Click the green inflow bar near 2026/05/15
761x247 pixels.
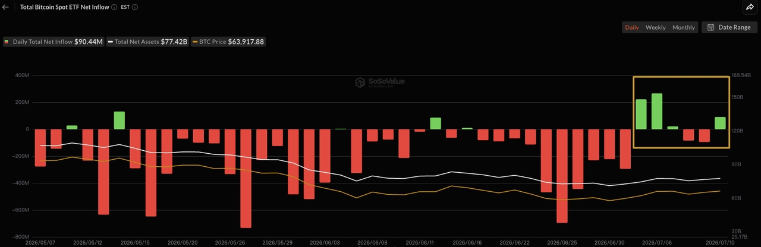(119, 120)
